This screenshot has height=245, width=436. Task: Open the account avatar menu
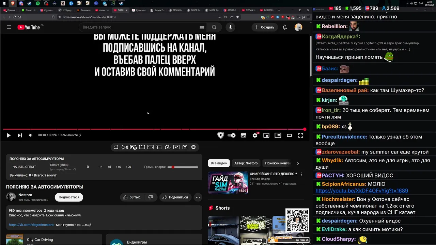click(x=298, y=27)
